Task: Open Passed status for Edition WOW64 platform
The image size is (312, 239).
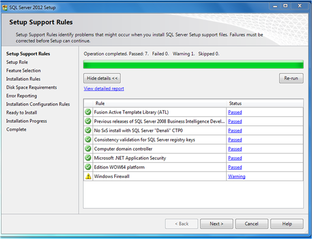Action: [235, 167]
